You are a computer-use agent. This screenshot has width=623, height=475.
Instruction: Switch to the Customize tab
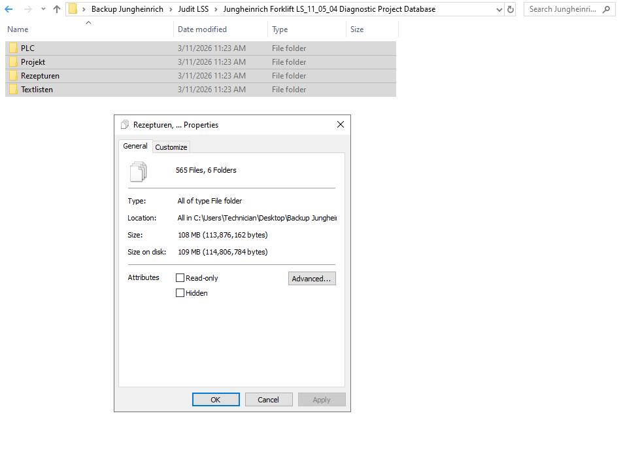(171, 147)
